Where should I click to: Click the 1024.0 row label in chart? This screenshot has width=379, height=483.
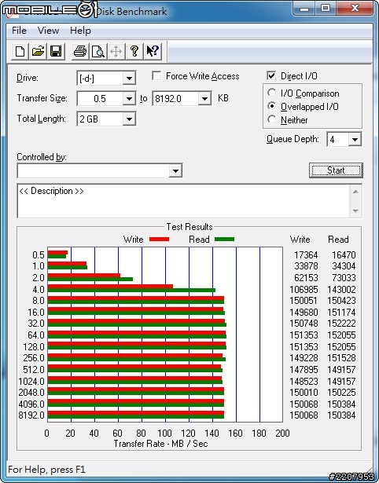coord(31,382)
